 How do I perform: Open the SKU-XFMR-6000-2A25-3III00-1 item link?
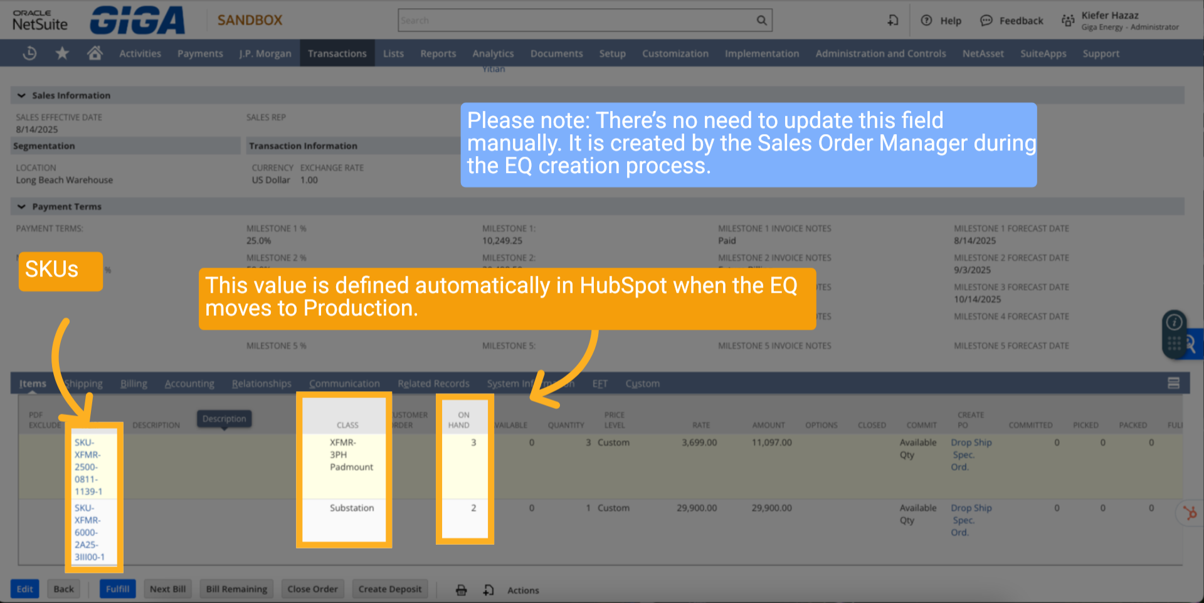point(90,532)
